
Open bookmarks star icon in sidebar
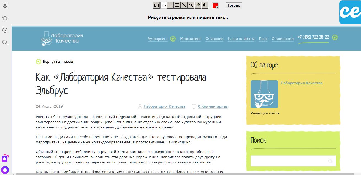click(x=5, y=18)
